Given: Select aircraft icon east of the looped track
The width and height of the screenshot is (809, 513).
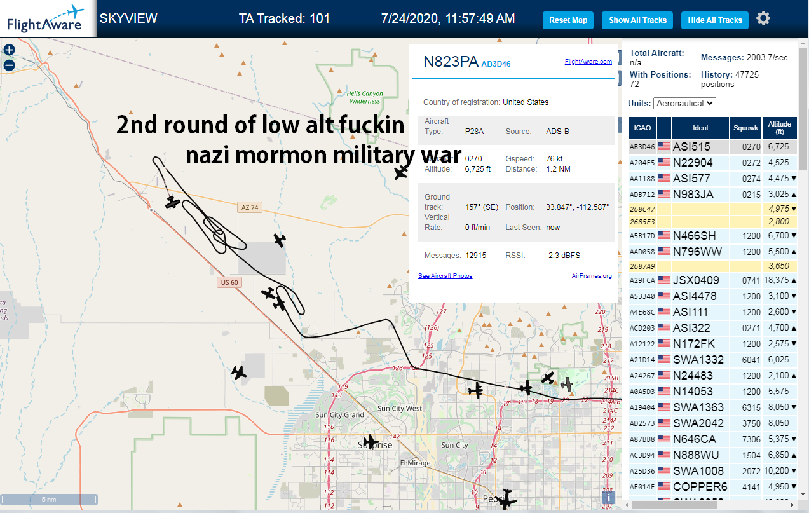Looking at the screenshot, I should pos(280,240).
